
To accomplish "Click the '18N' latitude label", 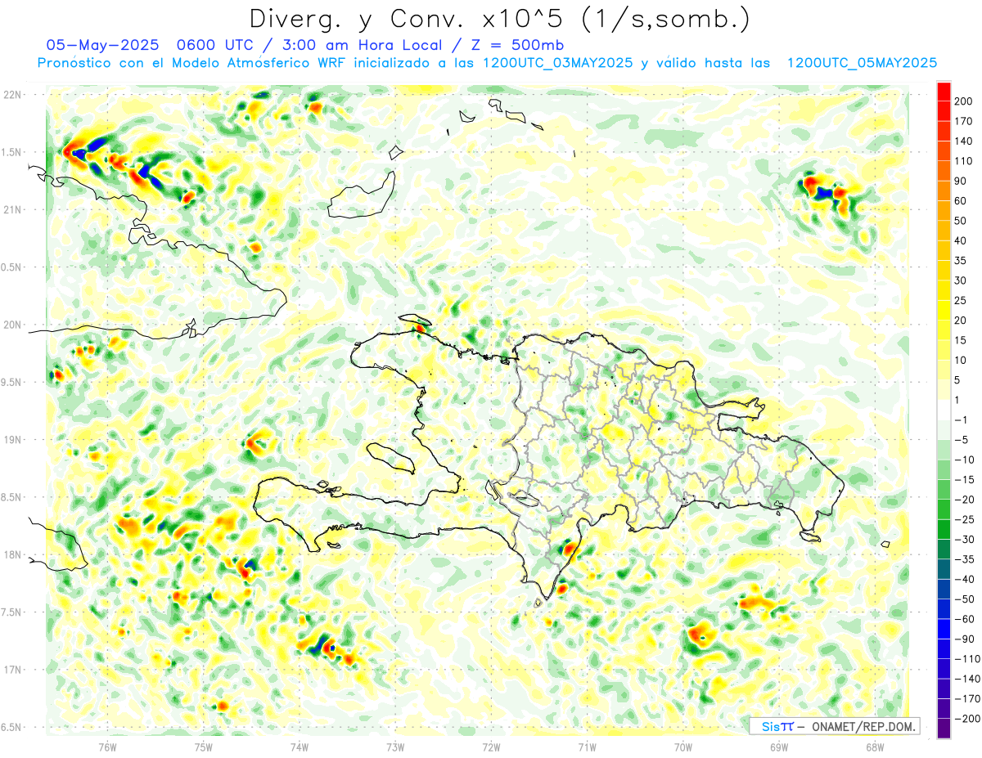I will (x=11, y=555).
